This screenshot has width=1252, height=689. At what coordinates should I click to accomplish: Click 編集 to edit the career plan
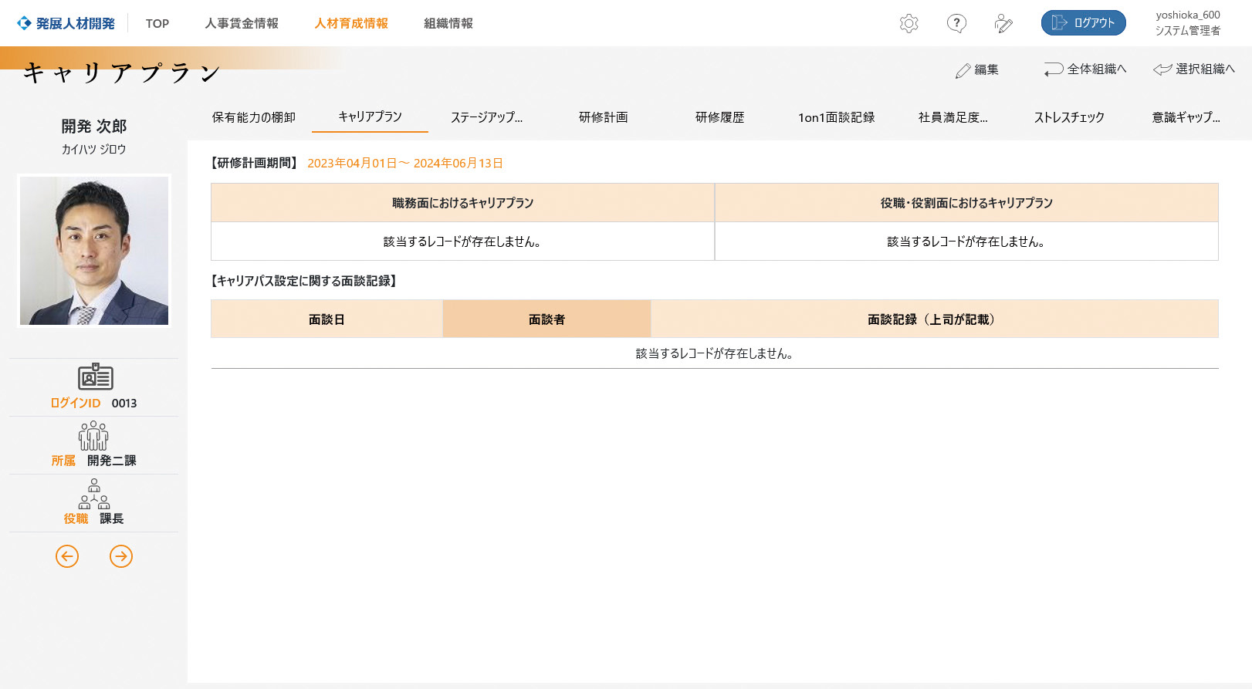point(977,69)
